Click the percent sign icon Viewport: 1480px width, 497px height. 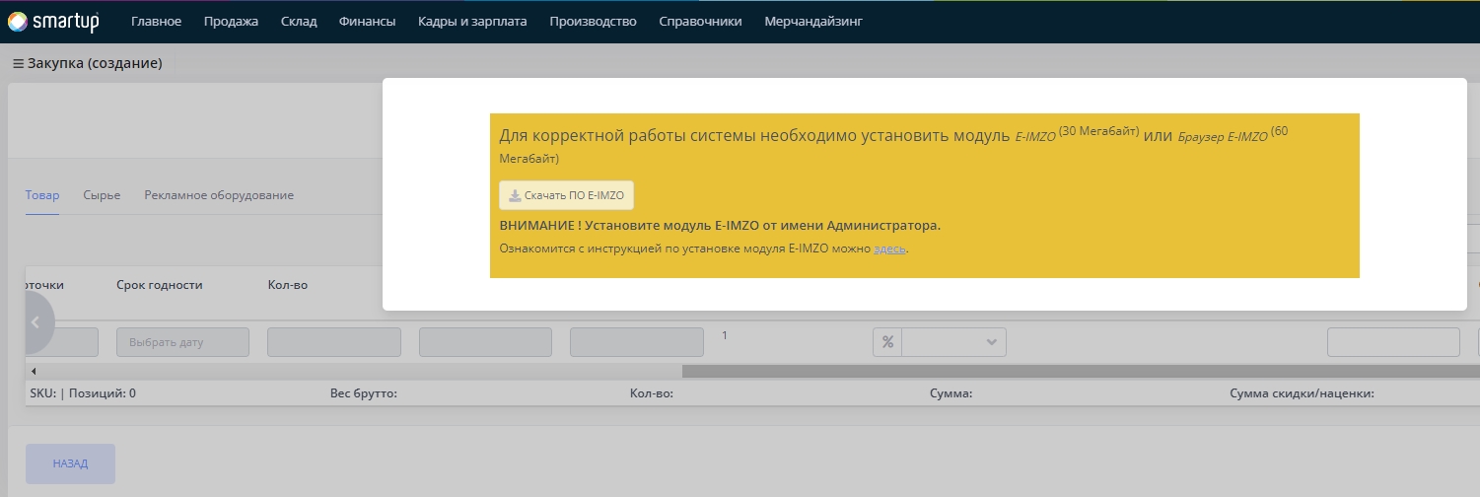pos(887,342)
